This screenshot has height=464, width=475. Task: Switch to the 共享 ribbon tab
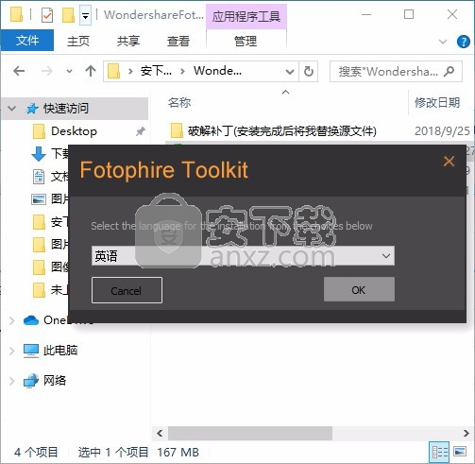pos(128,41)
